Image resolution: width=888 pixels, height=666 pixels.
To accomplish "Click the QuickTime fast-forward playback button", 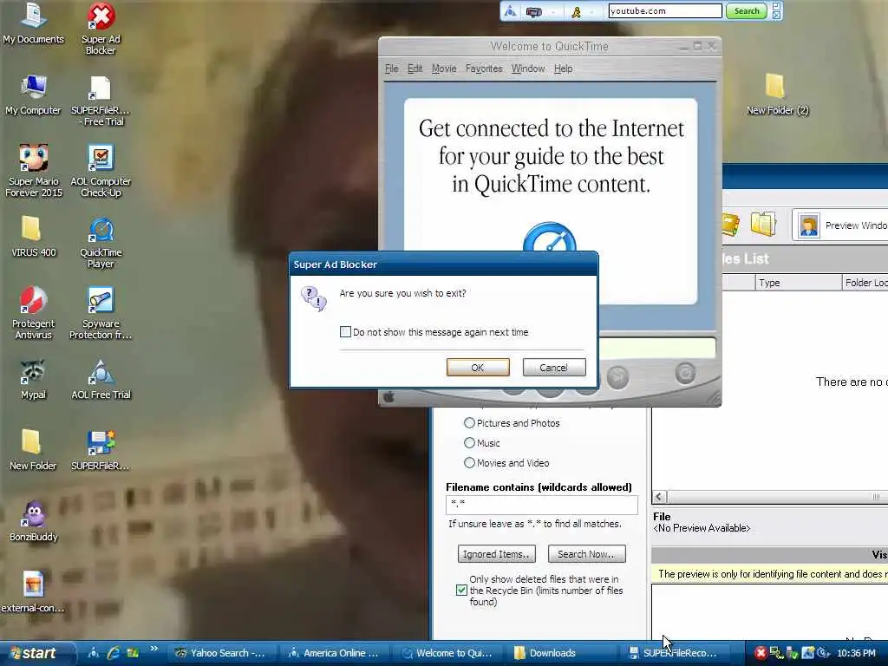I will tap(617, 376).
